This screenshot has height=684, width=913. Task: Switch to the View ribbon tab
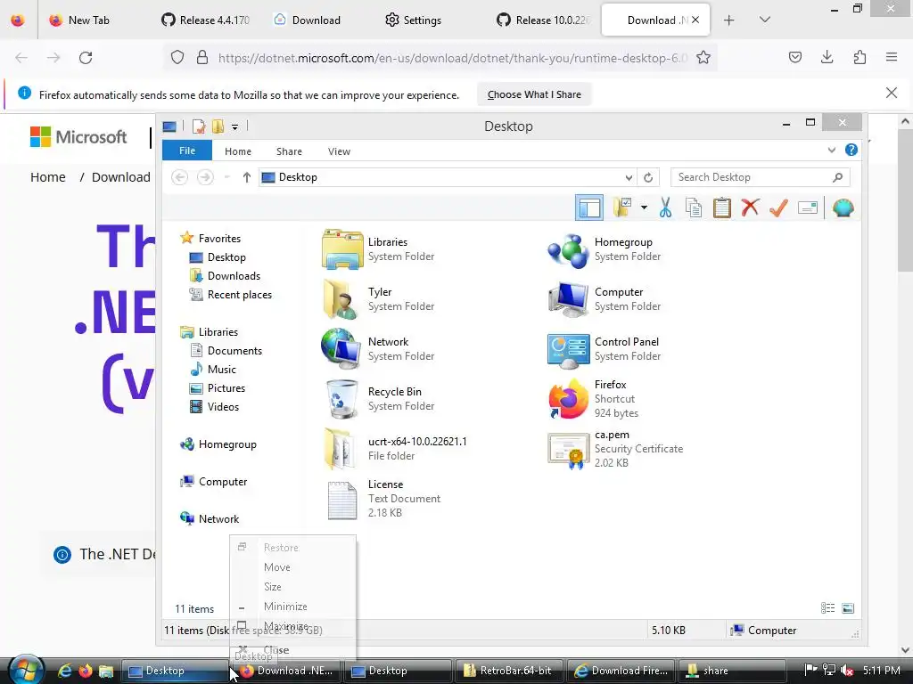(339, 151)
